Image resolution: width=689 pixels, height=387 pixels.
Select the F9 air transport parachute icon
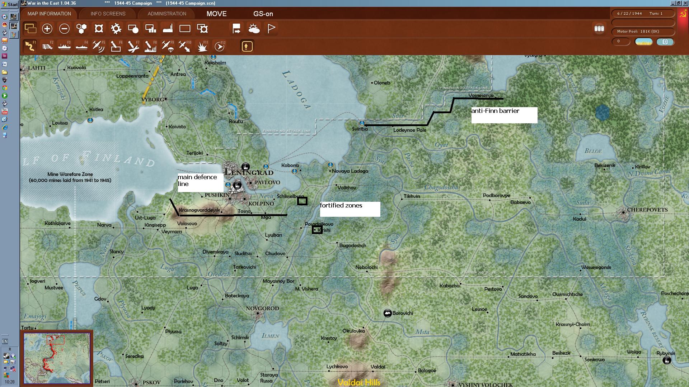click(x=168, y=47)
